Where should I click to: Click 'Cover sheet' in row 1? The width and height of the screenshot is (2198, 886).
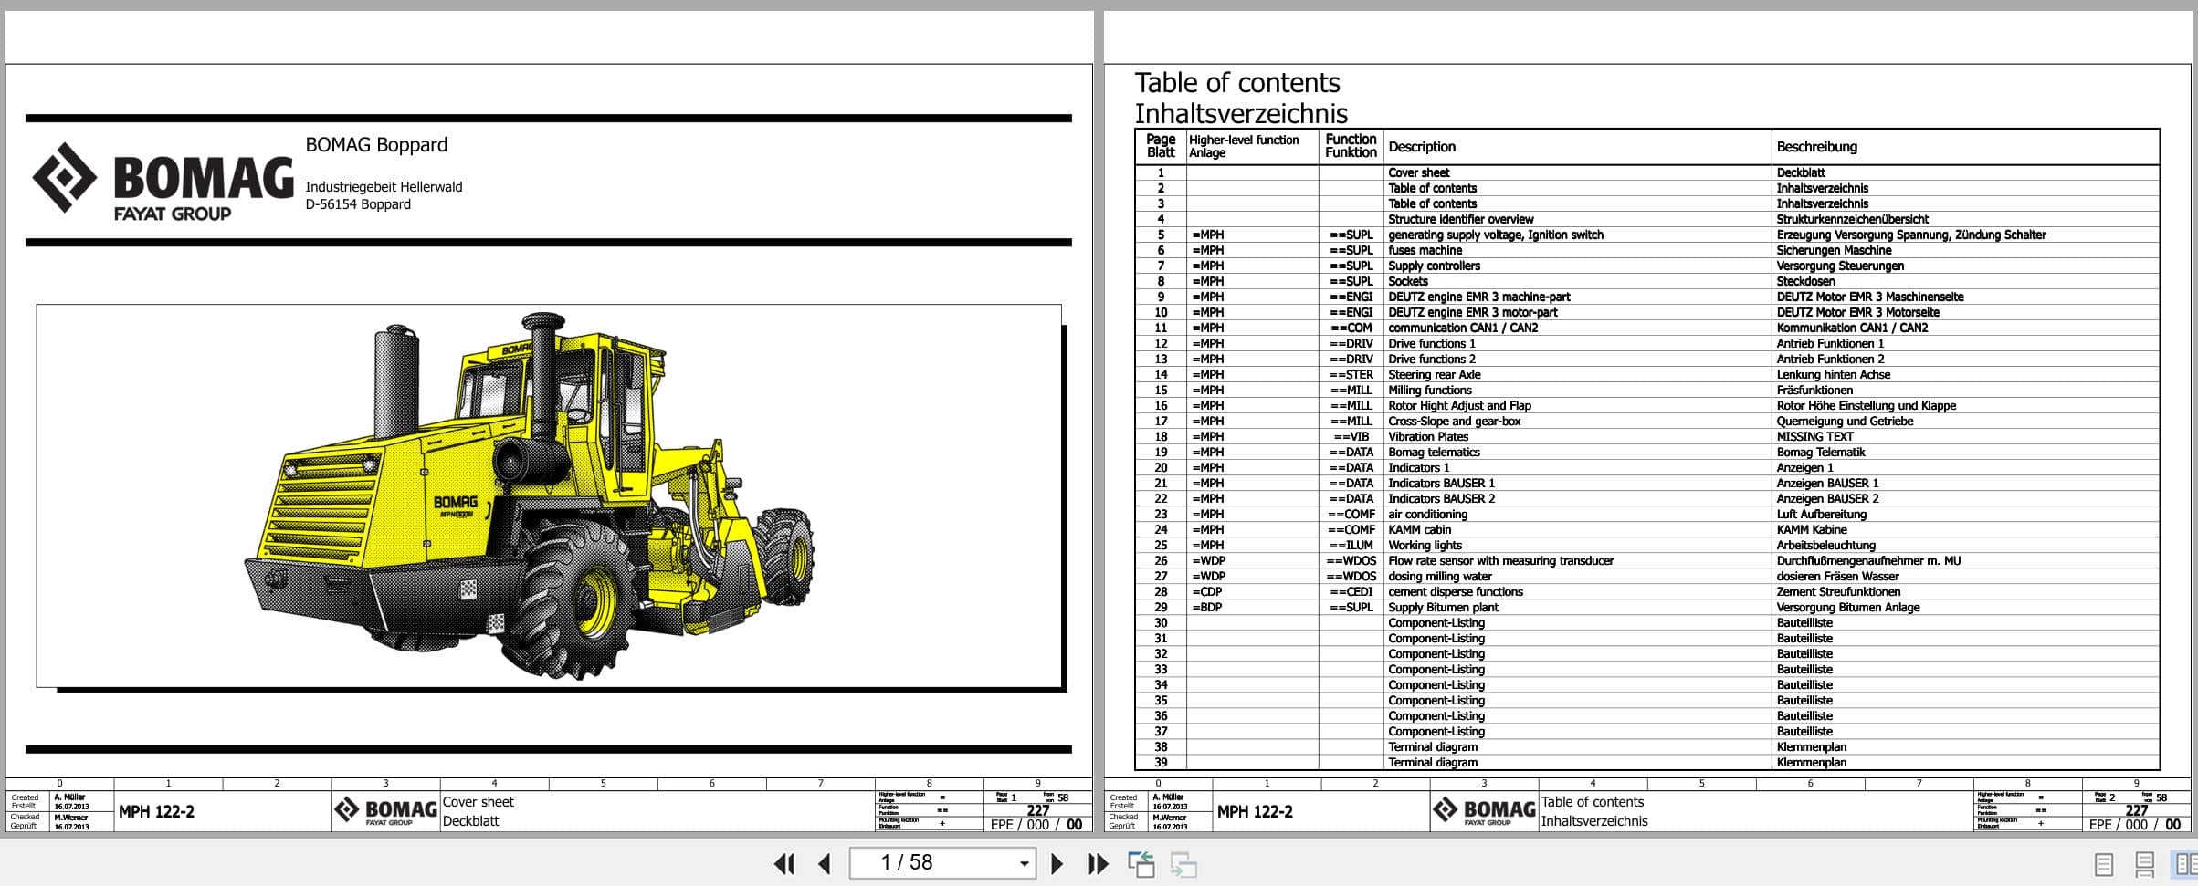(x=1418, y=172)
